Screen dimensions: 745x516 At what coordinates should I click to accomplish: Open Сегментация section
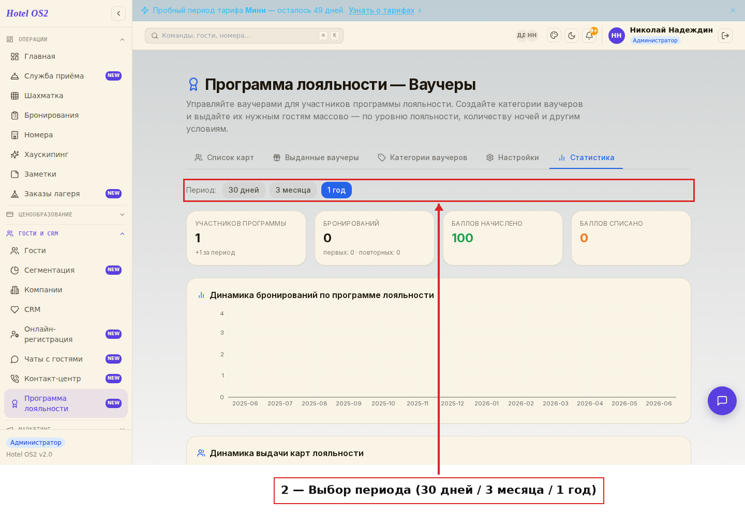[66, 270]
